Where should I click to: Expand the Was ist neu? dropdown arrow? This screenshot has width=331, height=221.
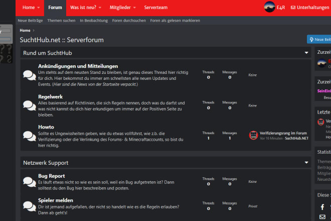pos(100,8)
